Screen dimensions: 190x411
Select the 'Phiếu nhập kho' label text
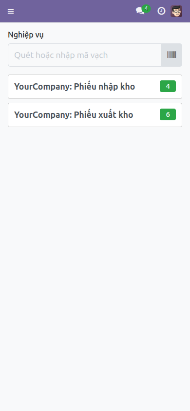click(x=104, y=87)
